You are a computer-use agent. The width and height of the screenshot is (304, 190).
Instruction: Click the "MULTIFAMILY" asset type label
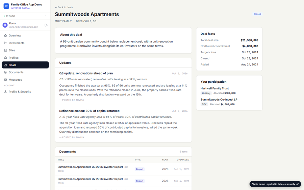pos(63,21)
